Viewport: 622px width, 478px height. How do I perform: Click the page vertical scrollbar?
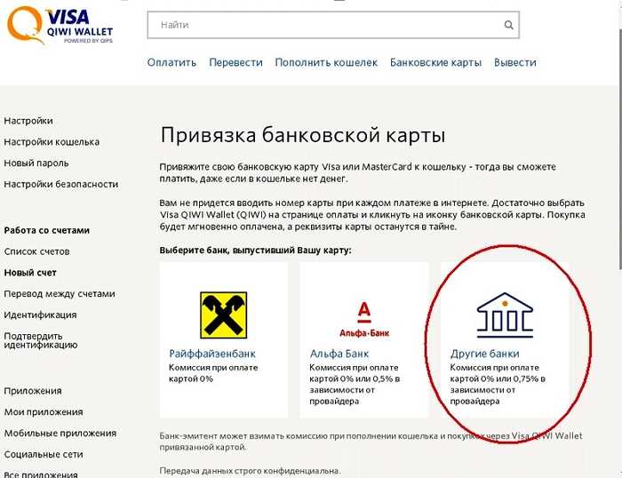click(620, 148)
